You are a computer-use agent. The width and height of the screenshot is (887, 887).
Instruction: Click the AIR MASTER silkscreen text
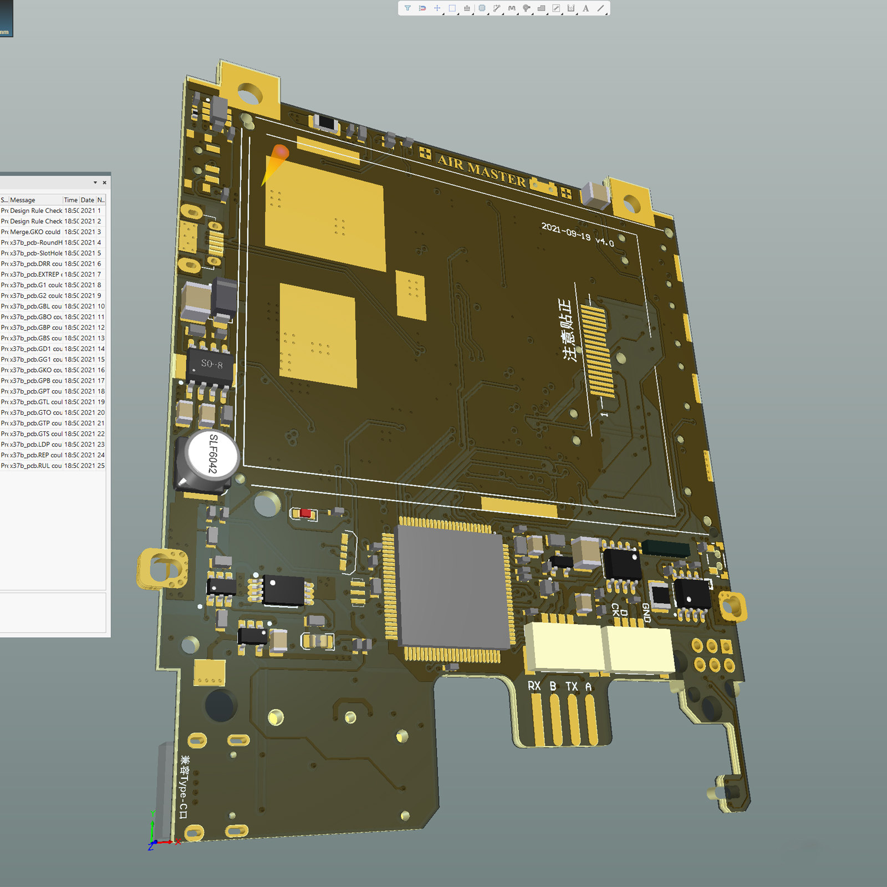(481, 172)
